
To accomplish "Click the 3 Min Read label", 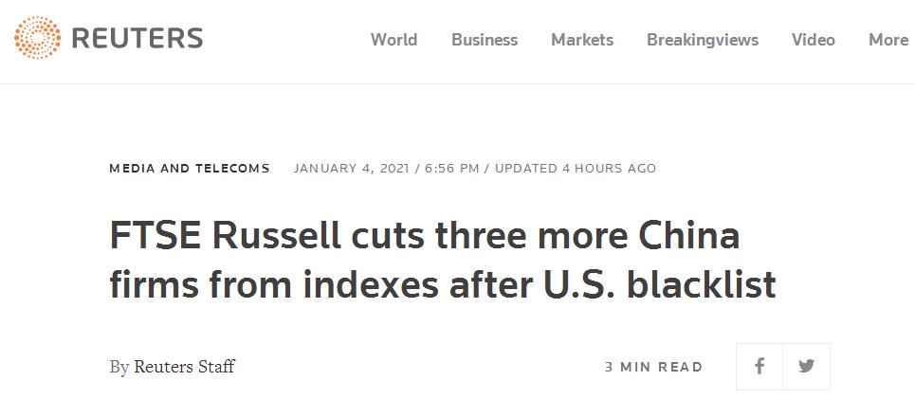I will pos(653,367).
